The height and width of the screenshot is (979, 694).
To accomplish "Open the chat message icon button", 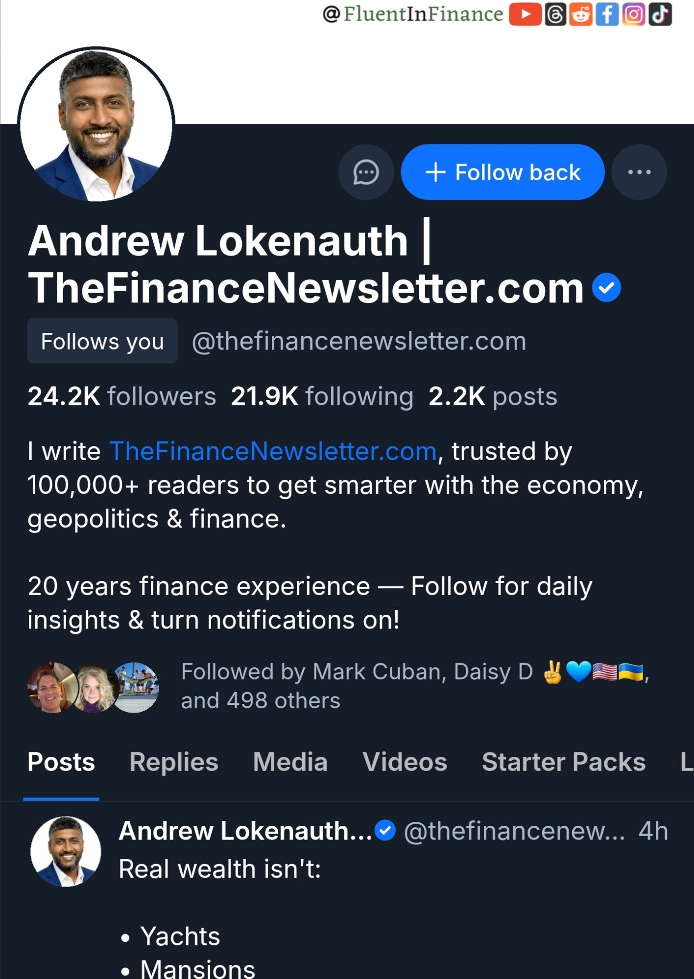I will pyautogui.click(x=366, y=172).
